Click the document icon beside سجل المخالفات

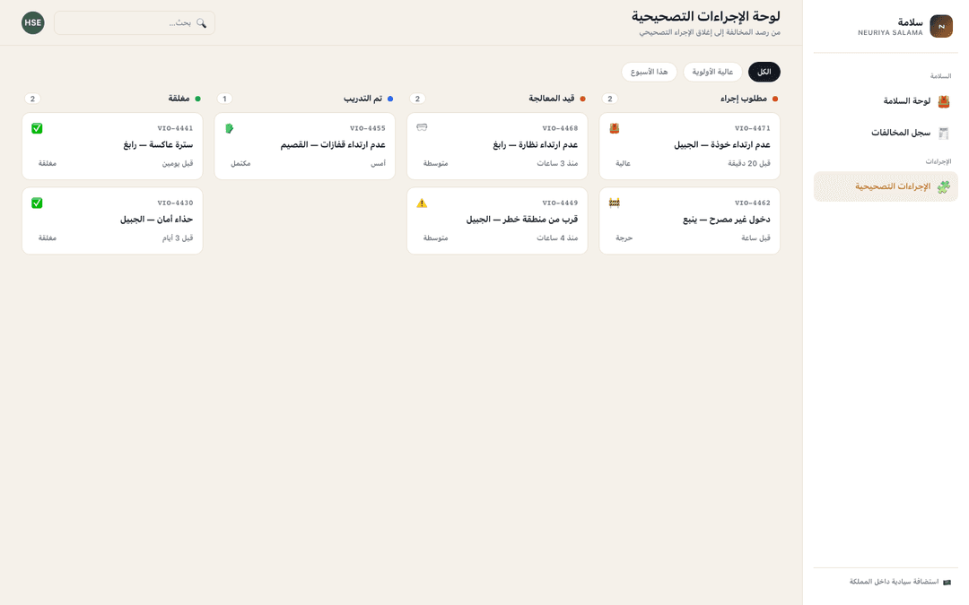tap(943, 133)
